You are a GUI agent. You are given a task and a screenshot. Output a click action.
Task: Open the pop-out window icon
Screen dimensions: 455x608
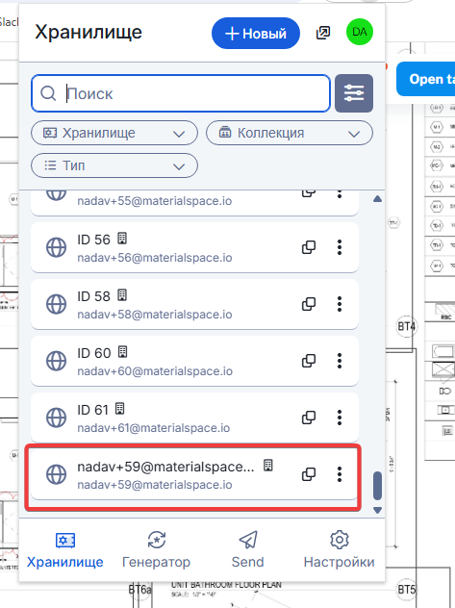[323, 33]
